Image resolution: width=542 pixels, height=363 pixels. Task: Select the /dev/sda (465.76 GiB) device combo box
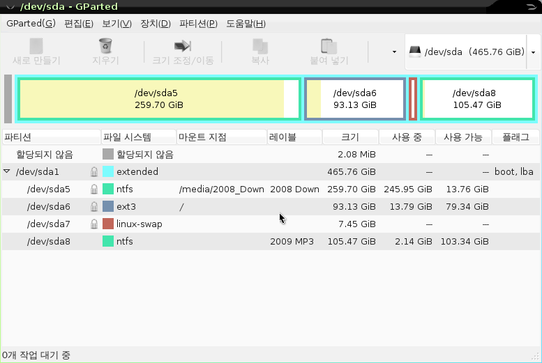(x=472, y=52)
